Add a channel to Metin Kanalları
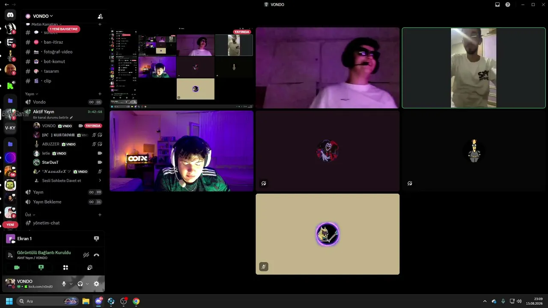Screen dimensions: 548x308 (x=100, y=24)
